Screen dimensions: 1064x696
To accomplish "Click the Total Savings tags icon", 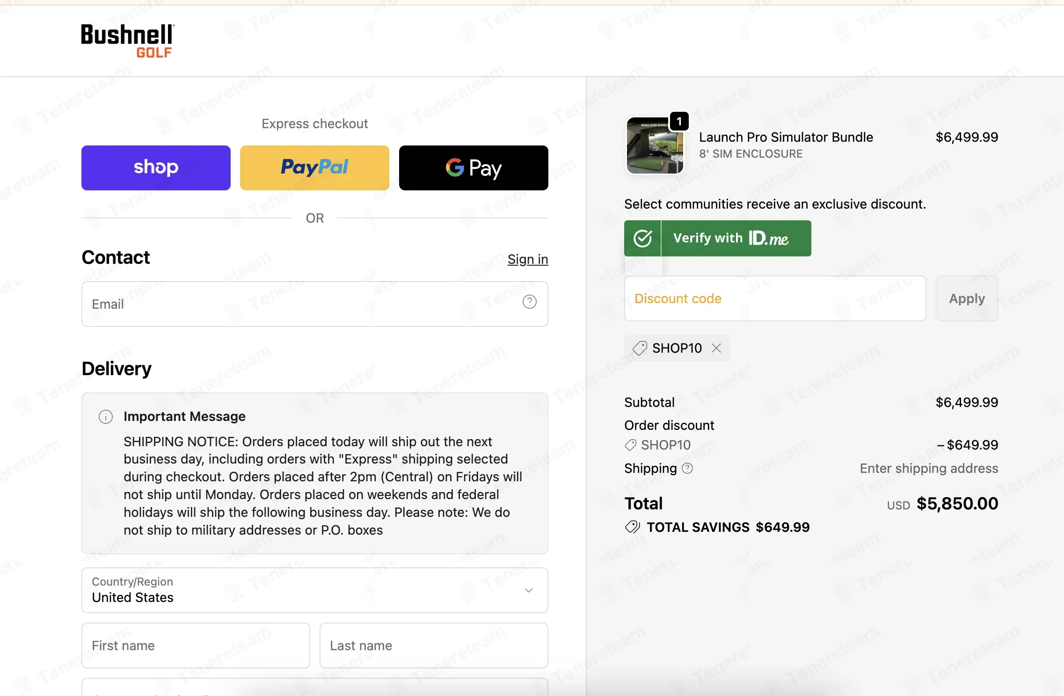I will tap(633, 527).
